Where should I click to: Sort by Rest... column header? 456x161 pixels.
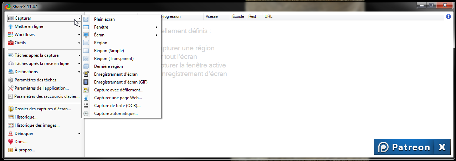click(254, 16)
